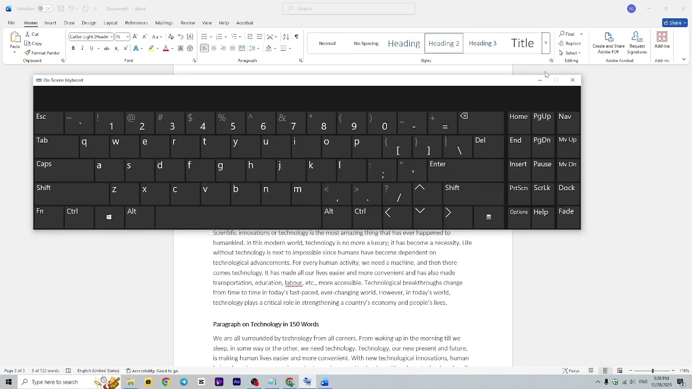Switch to the Design tab

89,23
